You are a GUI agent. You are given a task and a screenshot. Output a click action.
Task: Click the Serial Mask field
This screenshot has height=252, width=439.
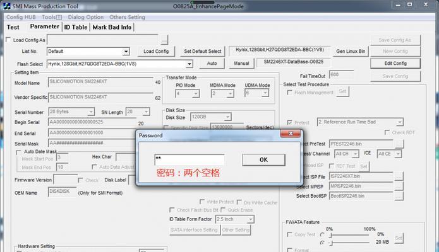click(92, 143)
